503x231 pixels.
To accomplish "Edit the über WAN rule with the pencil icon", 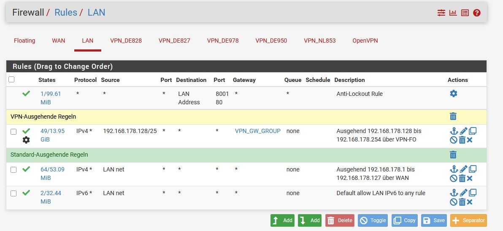I will tap(463, 169).
